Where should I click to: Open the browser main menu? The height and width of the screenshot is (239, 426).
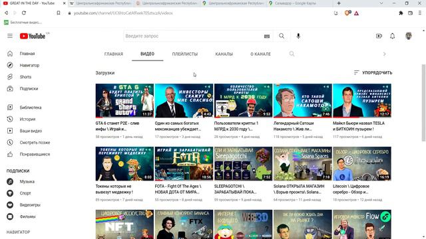click(x=420, y=13)
